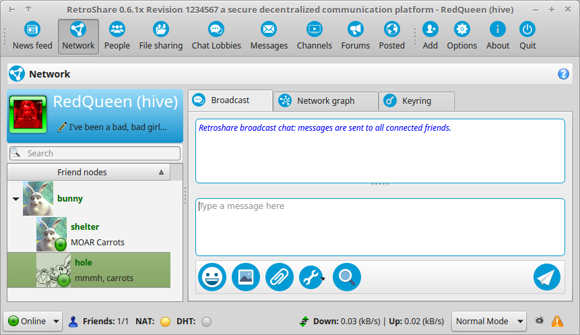
Task: Click the 'Friends: 1/1' status bar text
Action: click(x=106, y=322)
